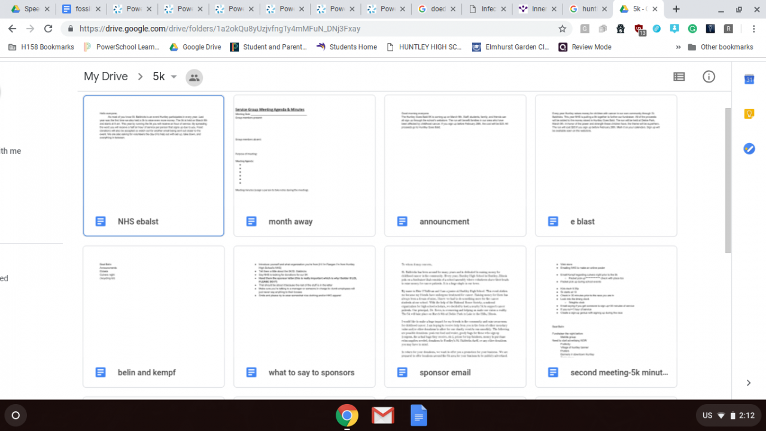Open Gmail from the shelf
Image resolution: width=766 pixels, height=431 pixels.
point(383,415)
